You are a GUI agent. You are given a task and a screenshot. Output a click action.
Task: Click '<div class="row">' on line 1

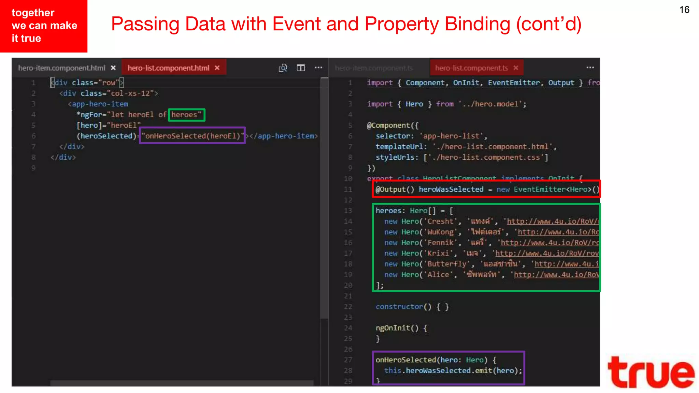tap(87, 83)
